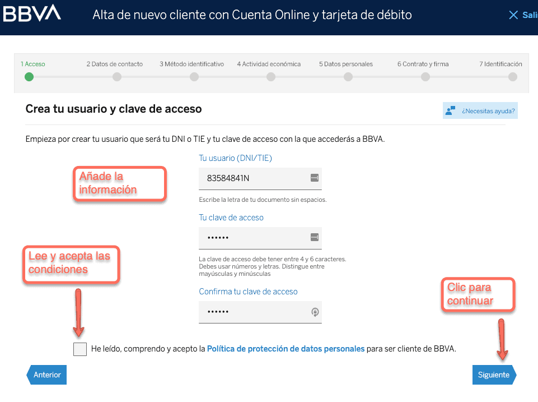538x402 pixels.
Task: Click the Tu clave de acceso label
Action: 231,218
